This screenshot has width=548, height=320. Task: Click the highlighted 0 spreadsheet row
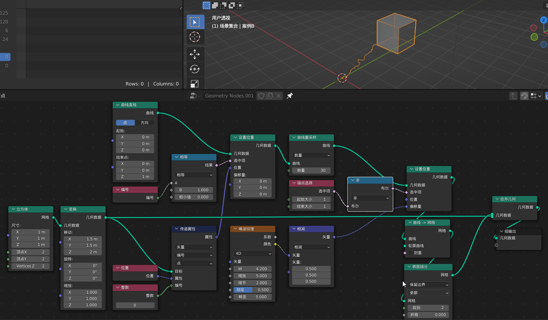point(5,57)
